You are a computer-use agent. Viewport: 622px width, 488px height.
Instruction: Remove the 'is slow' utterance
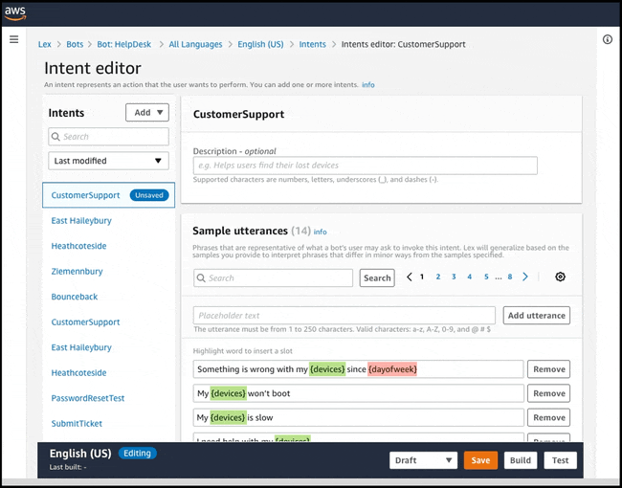pyautogui.click(x=548, y=418)
